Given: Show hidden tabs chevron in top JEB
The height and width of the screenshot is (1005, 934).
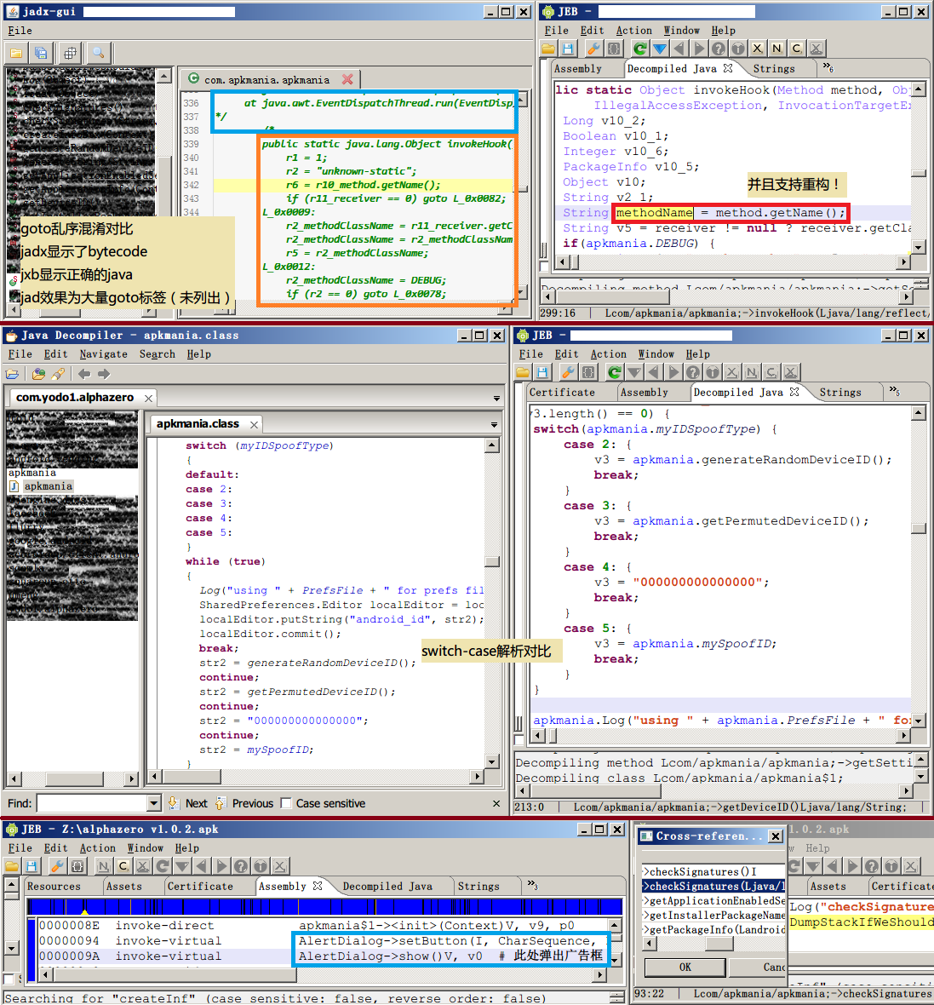Looking at the screenshot, I should click(x=828, y=67).
